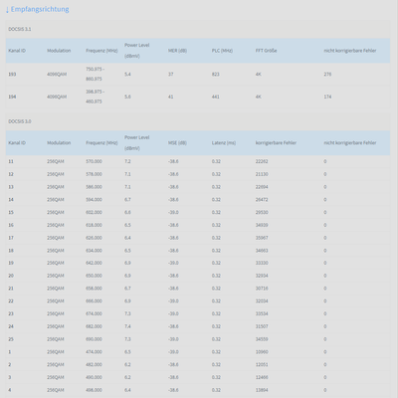The height and width of the screenshot is (398, 398).
Task: Click the FFT Größe column header
Action: point(266,51)
